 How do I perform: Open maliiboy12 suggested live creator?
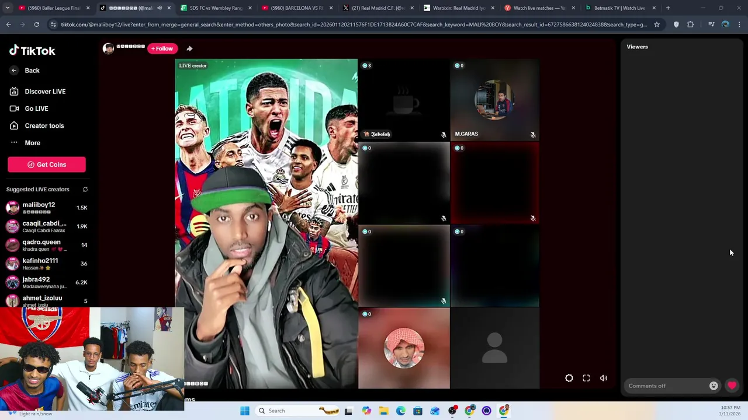coord(47,208)
